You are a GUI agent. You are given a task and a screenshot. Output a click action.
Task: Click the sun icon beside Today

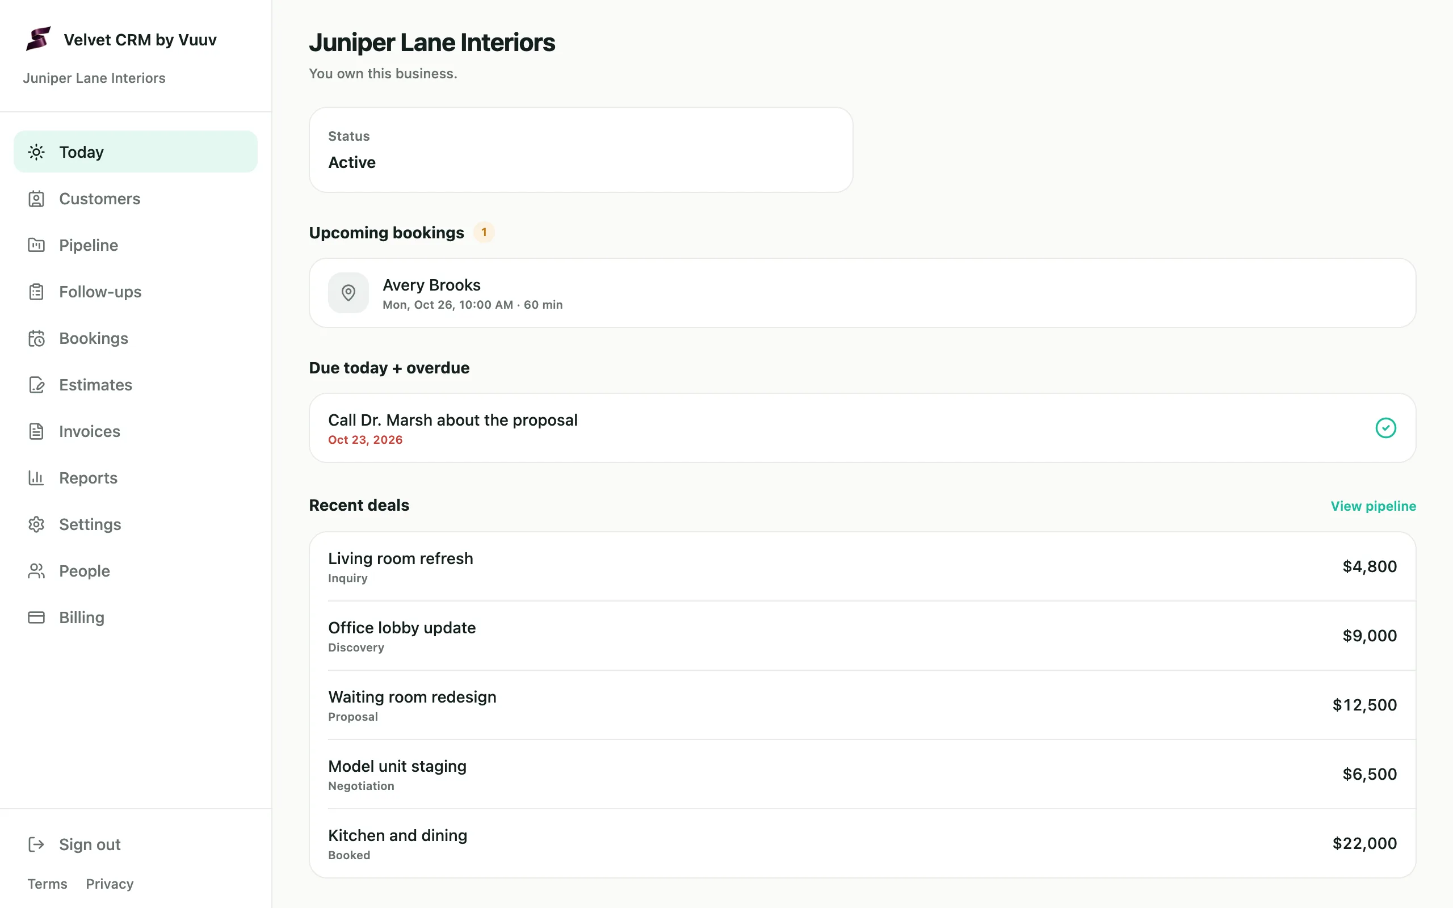[37, 152]
